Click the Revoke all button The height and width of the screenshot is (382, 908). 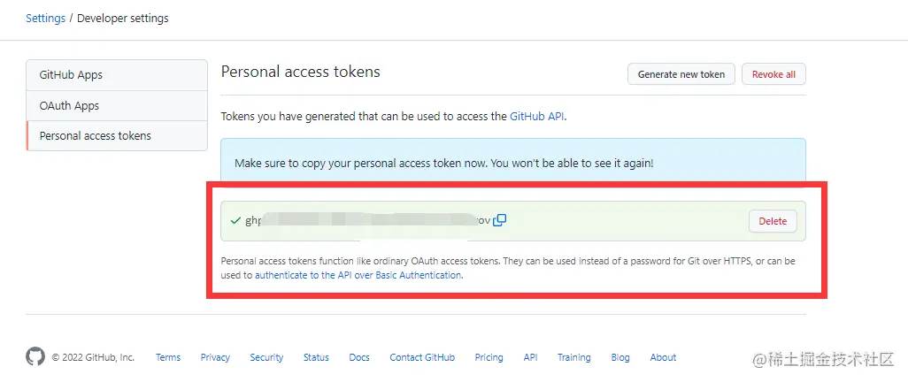(x=773, y=74)
